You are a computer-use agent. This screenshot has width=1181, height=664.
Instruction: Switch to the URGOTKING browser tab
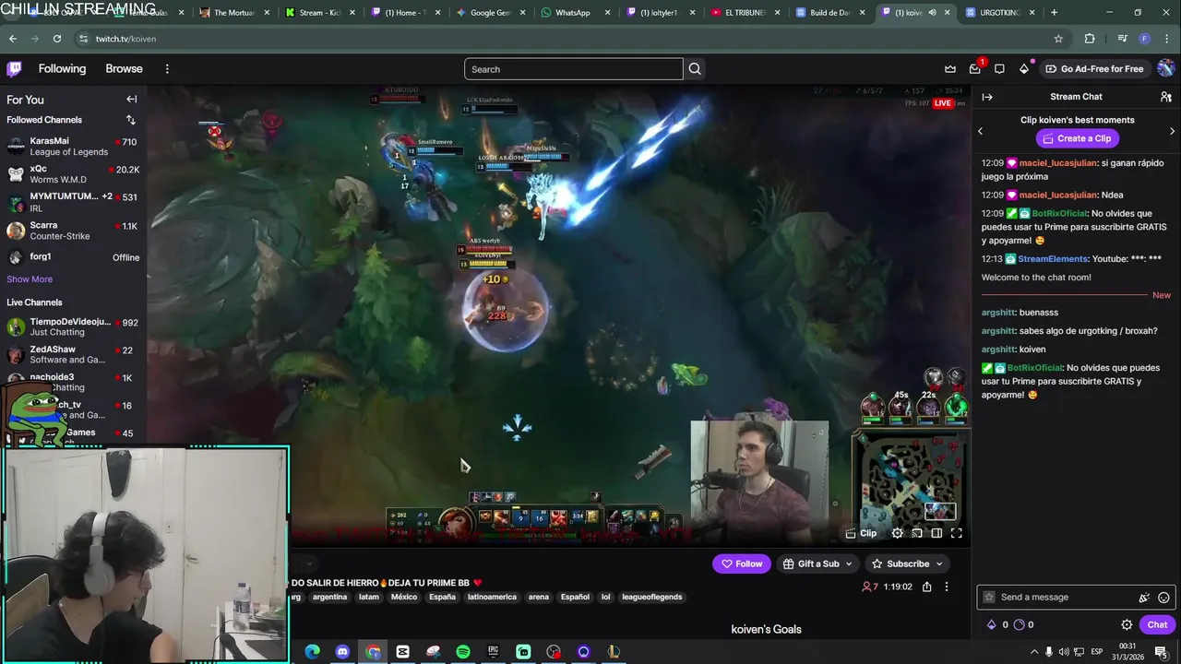click(998, 13)
